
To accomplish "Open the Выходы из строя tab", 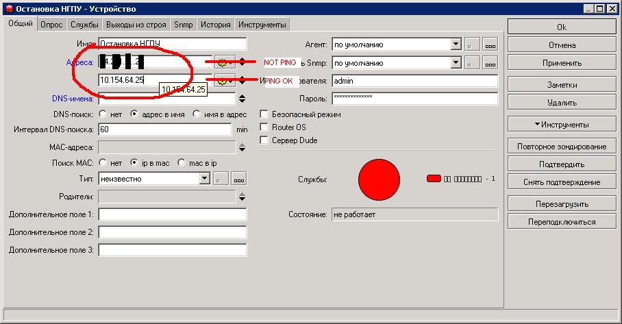I will click(136, 25).
